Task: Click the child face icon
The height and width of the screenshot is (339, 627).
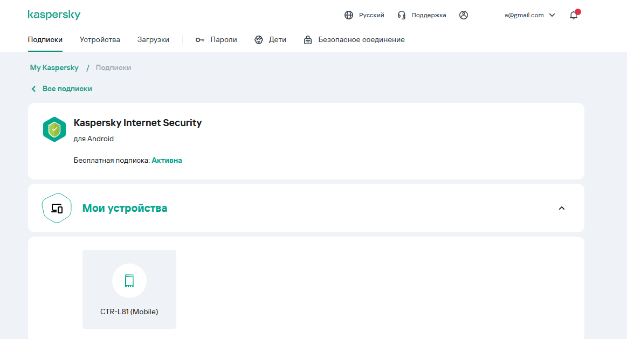Action: pyautogui.click(x=259, y=40)
